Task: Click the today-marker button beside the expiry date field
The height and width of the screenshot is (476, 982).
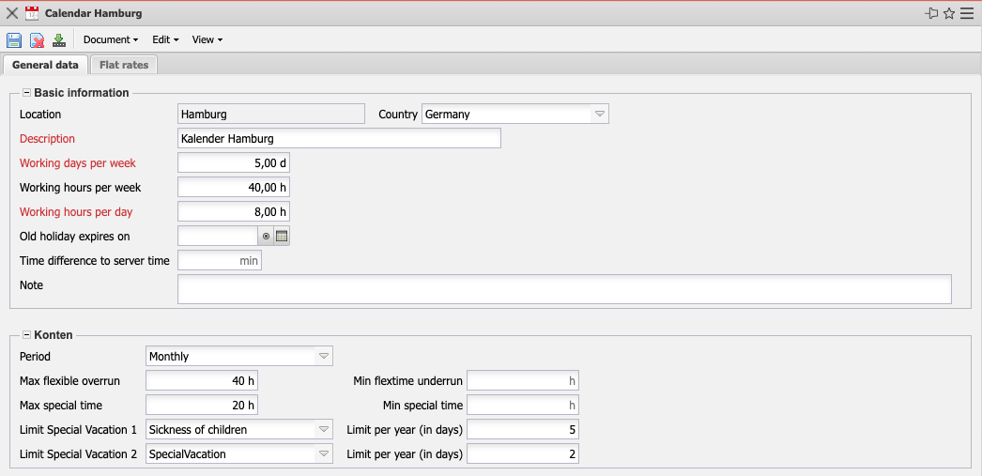Action: coord(266,237)
